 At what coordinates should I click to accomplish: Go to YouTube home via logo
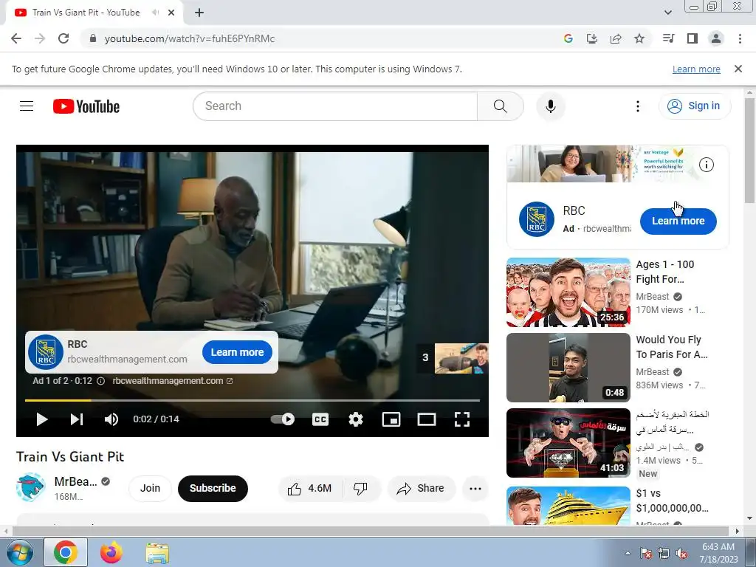click(x=86, y=106)
